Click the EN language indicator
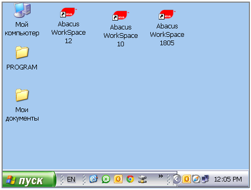 [x=71, y=179]
